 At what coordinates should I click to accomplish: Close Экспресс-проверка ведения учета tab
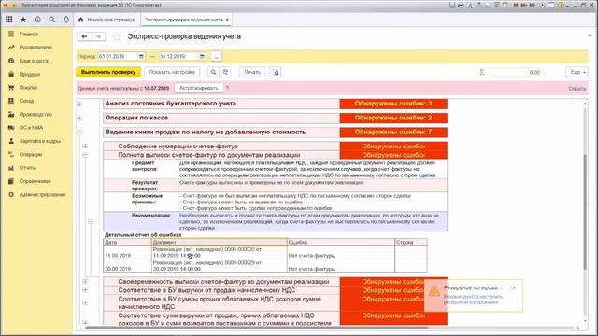[x=227, y=20]
